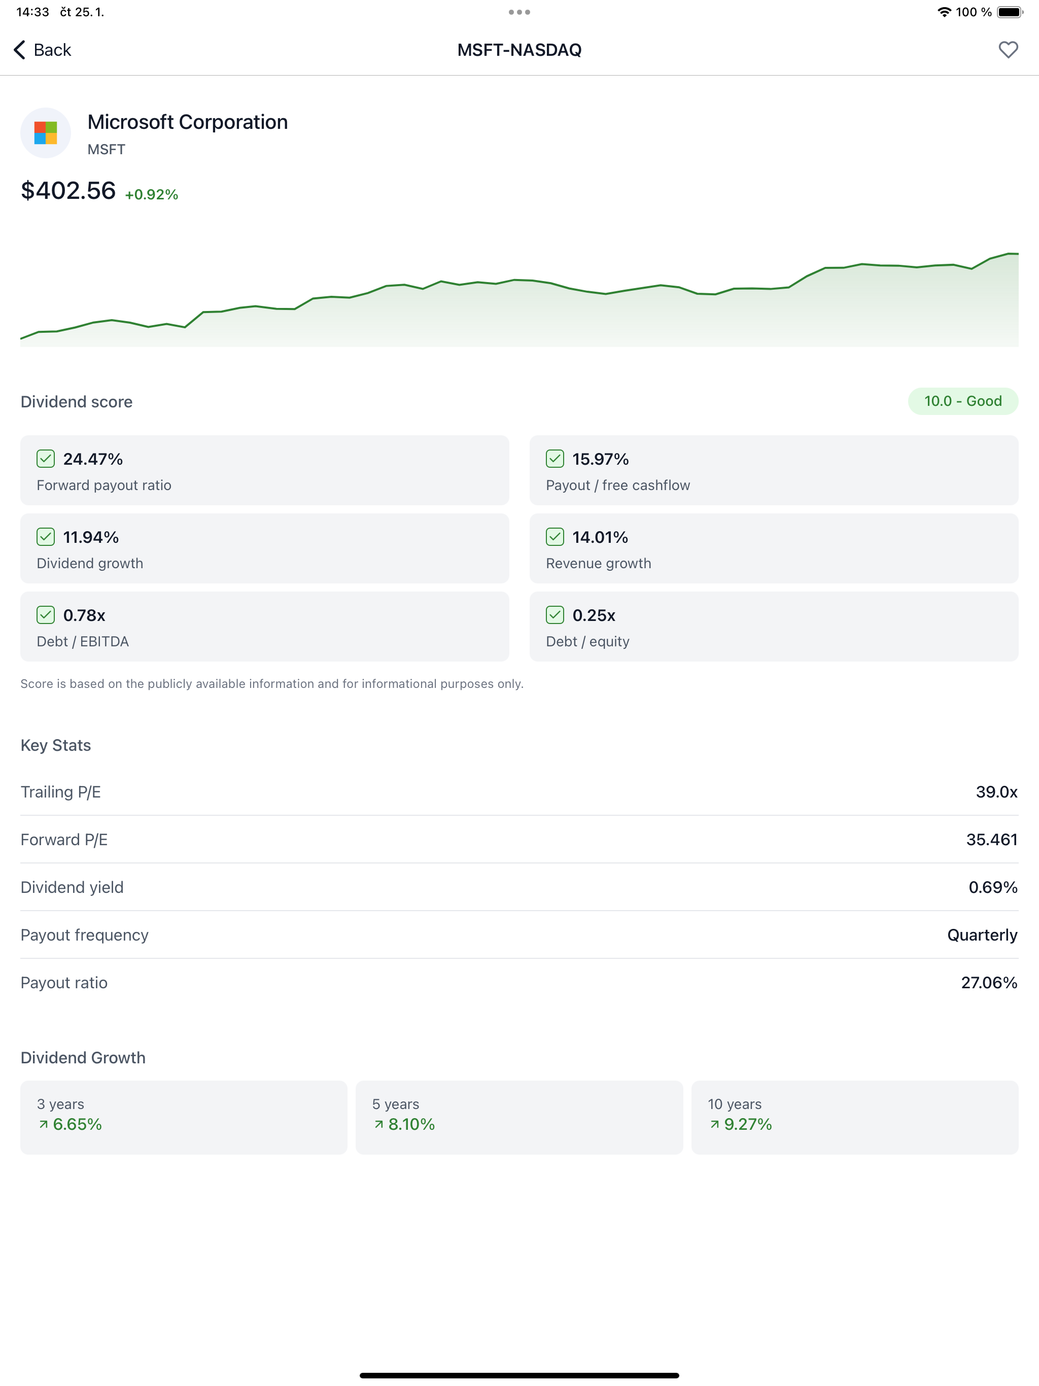Tap the 5 years growth arrow icon
Image resolution: width=1039 pixels, height=1386 pixels.
click(x=378, y=1124)
